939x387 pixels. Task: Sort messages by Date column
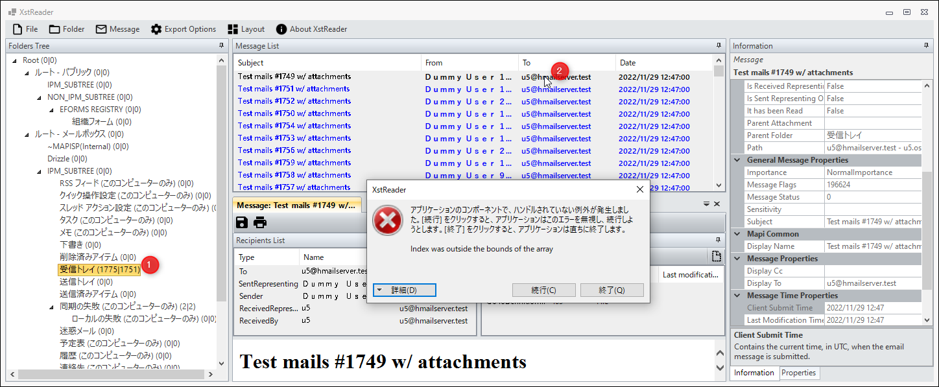(x=664, y=63)
